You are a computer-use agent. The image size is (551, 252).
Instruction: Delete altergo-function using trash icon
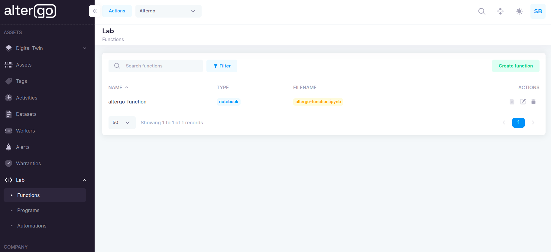pos(533,102)
